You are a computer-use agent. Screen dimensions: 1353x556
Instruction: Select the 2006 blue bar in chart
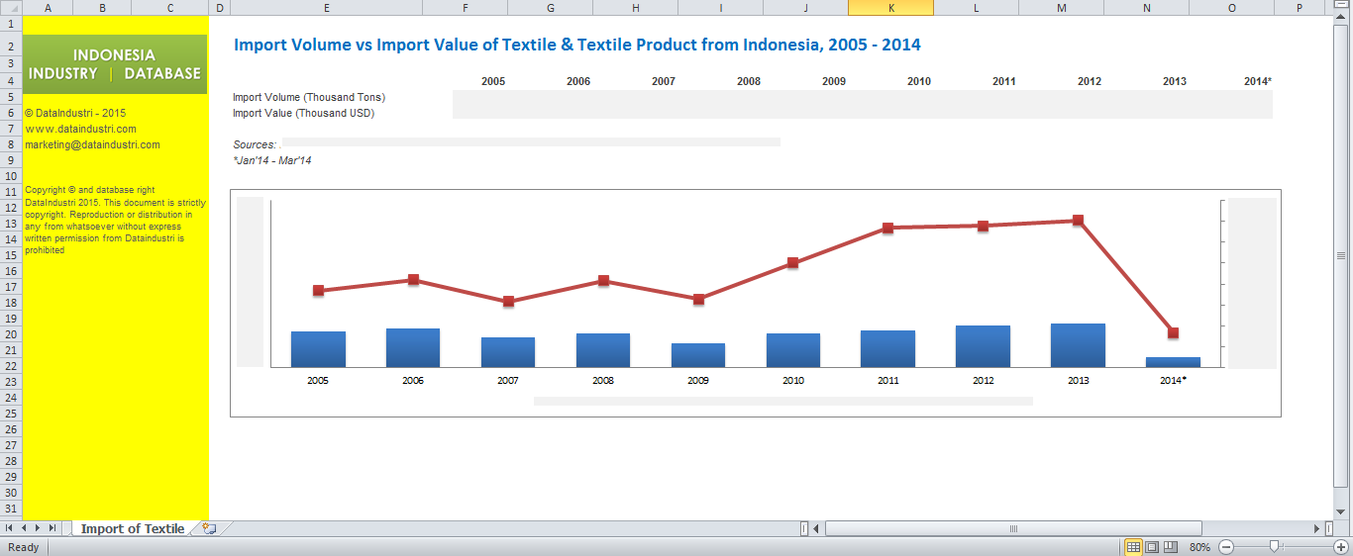pyautogui.click(x=413, y=348)
